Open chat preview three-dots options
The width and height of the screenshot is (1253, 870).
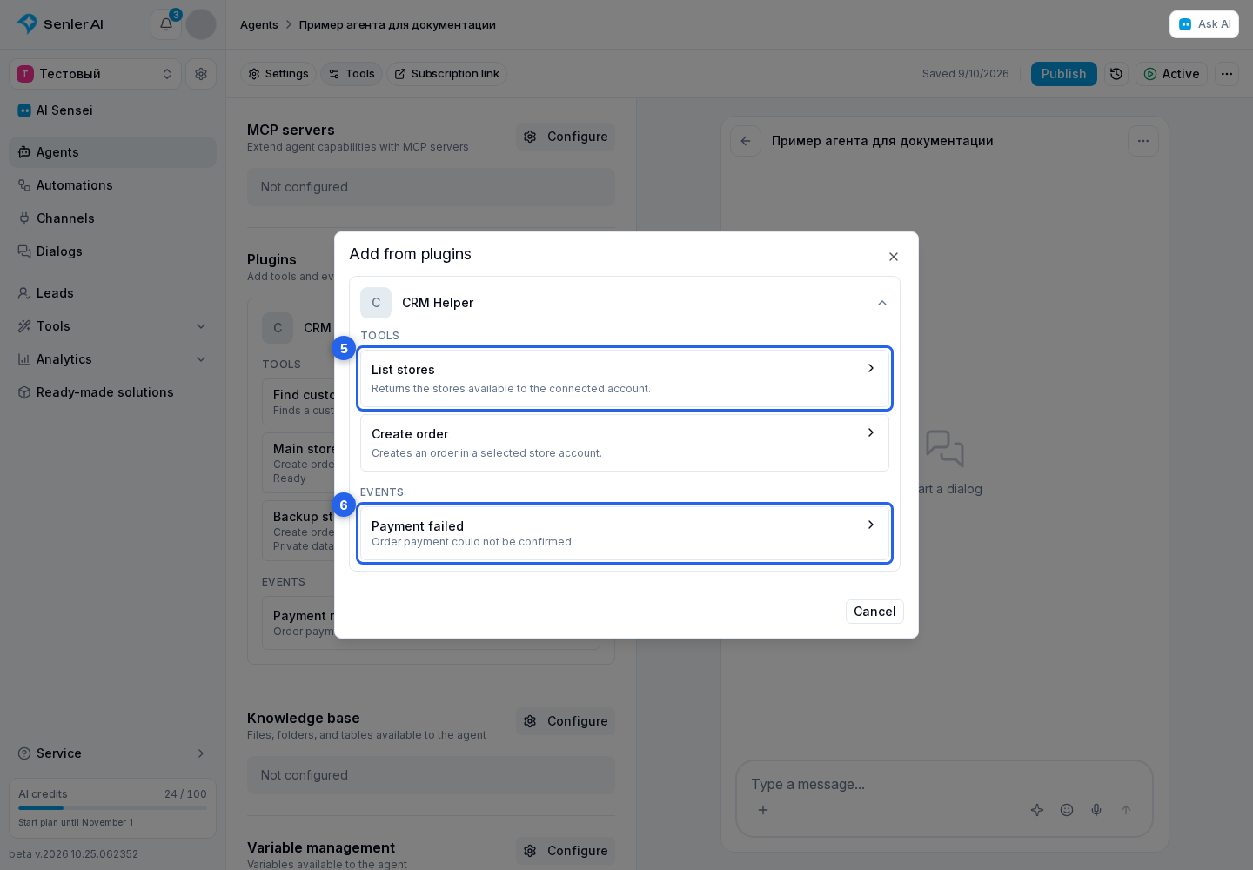[1143, 141]
